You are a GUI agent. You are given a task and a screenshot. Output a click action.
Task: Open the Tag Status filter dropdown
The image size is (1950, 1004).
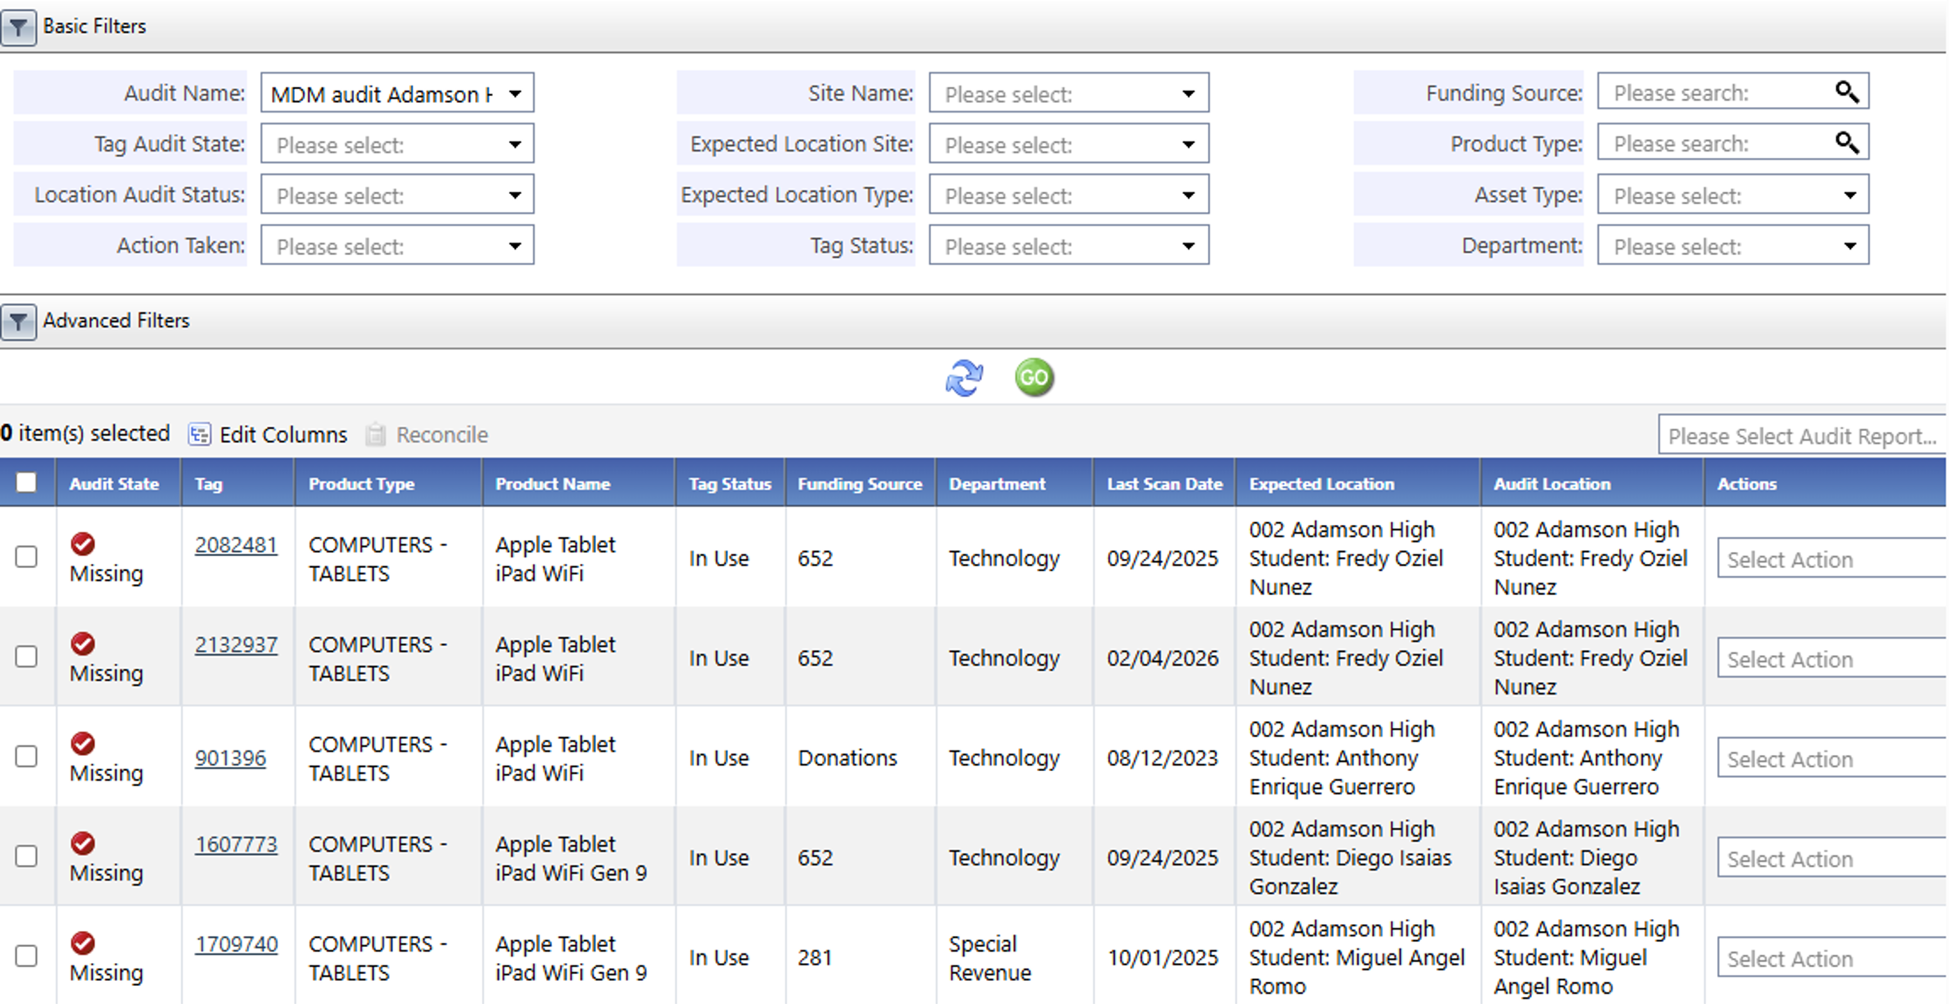coord(1069,245)
